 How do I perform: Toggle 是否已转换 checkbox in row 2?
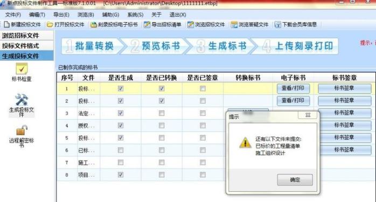162,101
